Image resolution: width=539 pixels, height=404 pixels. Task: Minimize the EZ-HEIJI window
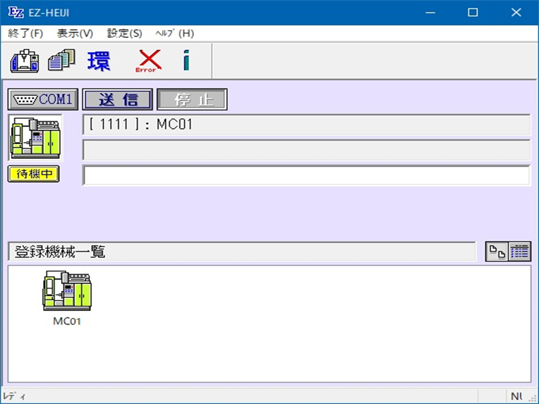tap(430, 13)
